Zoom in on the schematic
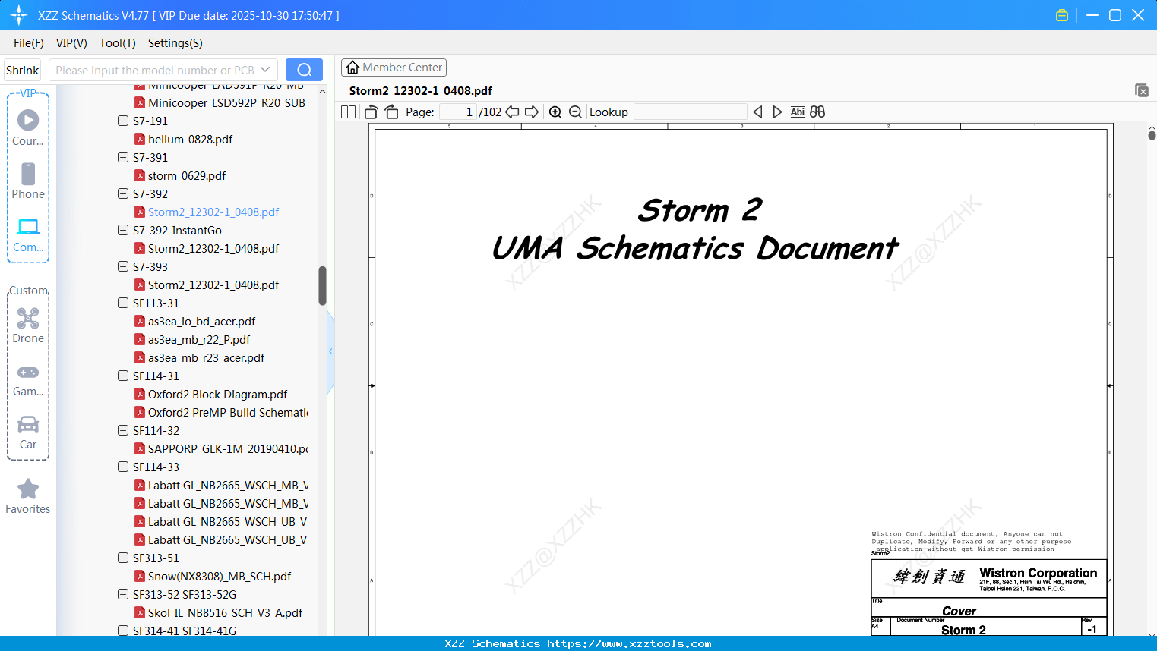Viewport: 1157px width, 651px height. [555, 112]
